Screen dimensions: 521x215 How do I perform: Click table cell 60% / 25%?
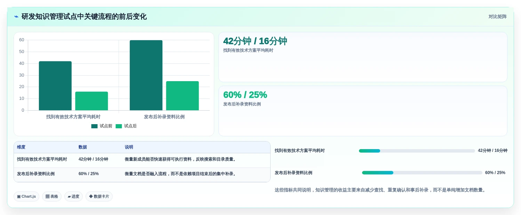point(89,174)
